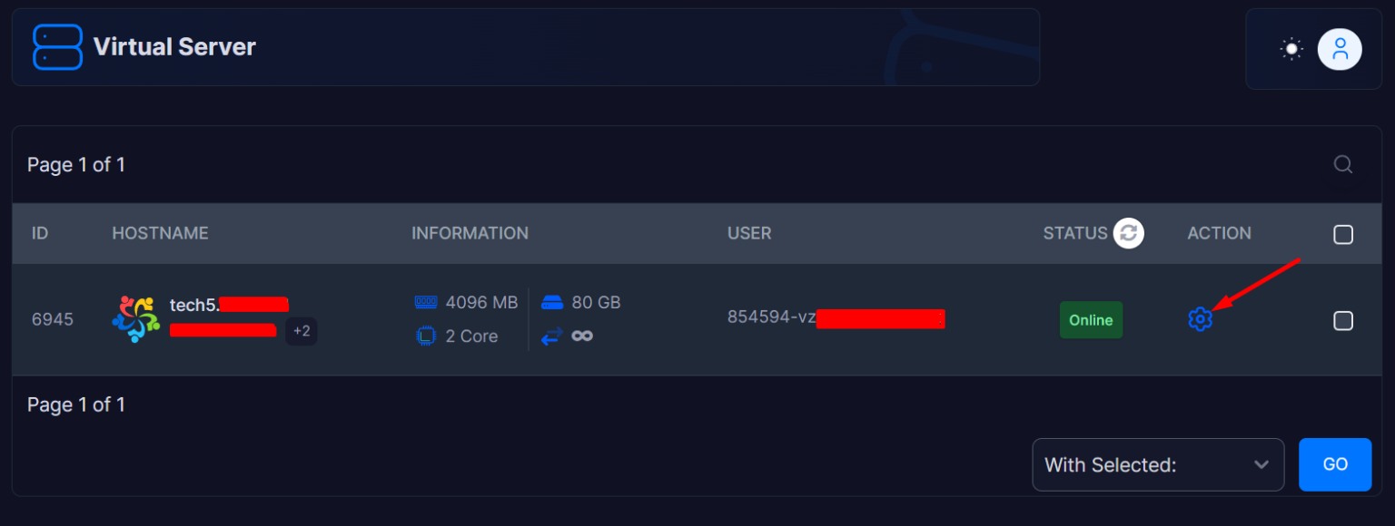Open the search magnifier icon

point(1342,164)
